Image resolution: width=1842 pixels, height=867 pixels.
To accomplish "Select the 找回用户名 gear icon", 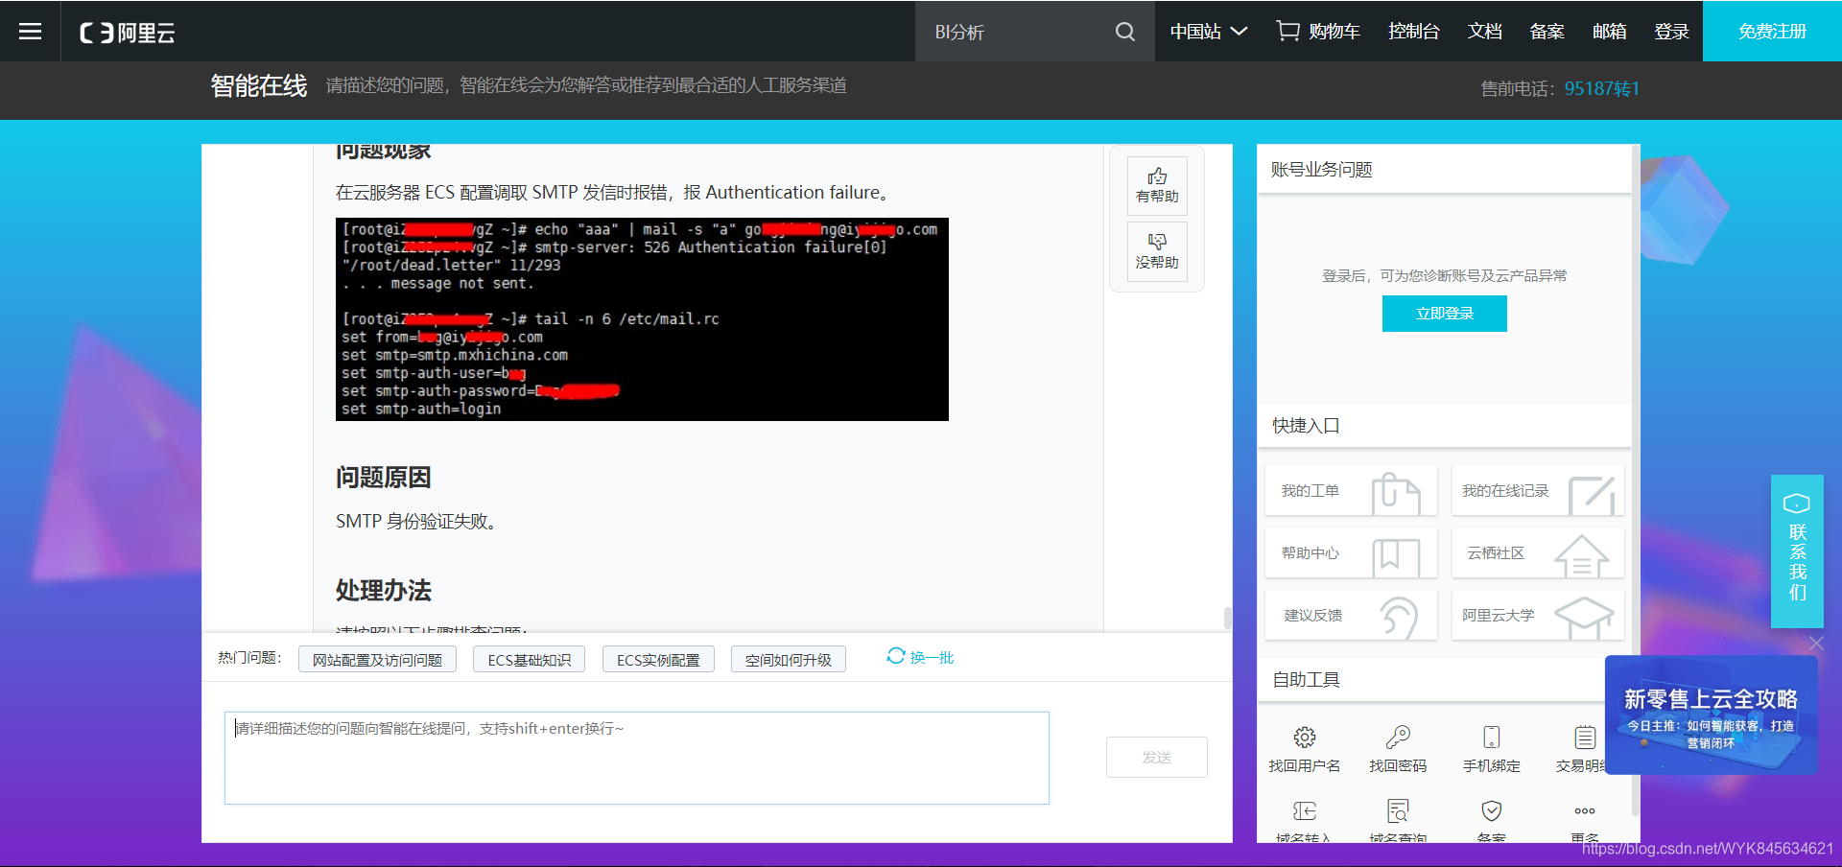I will (x=1304, y=738).
